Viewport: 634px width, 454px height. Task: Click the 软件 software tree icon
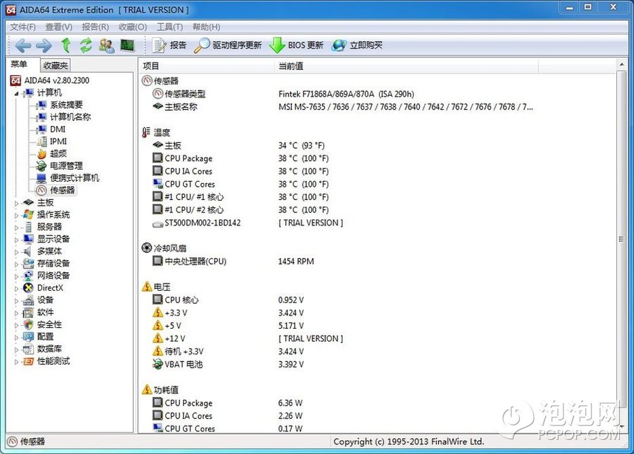pos(29,312)
